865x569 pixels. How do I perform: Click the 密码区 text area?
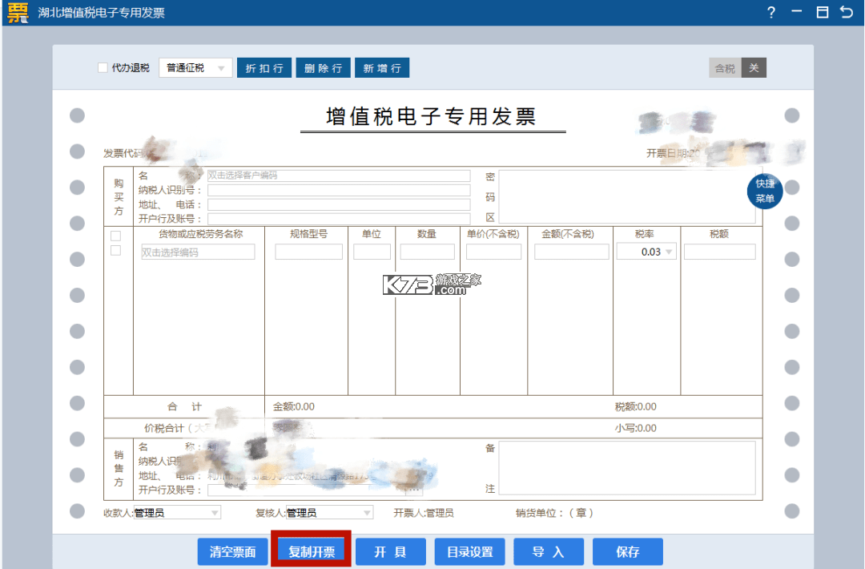(627, 196)
